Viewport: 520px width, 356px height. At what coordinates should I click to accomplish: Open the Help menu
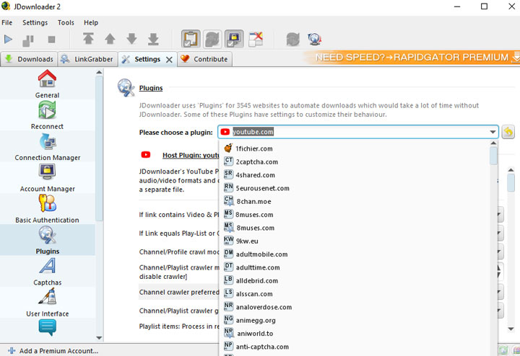pos(91,22)
